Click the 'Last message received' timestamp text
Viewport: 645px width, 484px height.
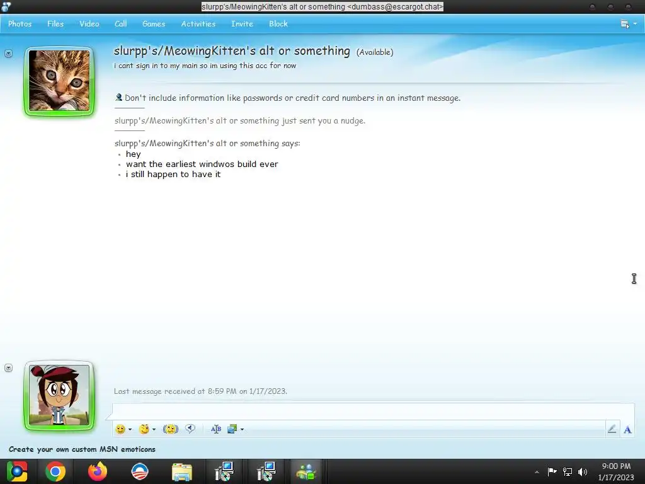coord(200,391)
